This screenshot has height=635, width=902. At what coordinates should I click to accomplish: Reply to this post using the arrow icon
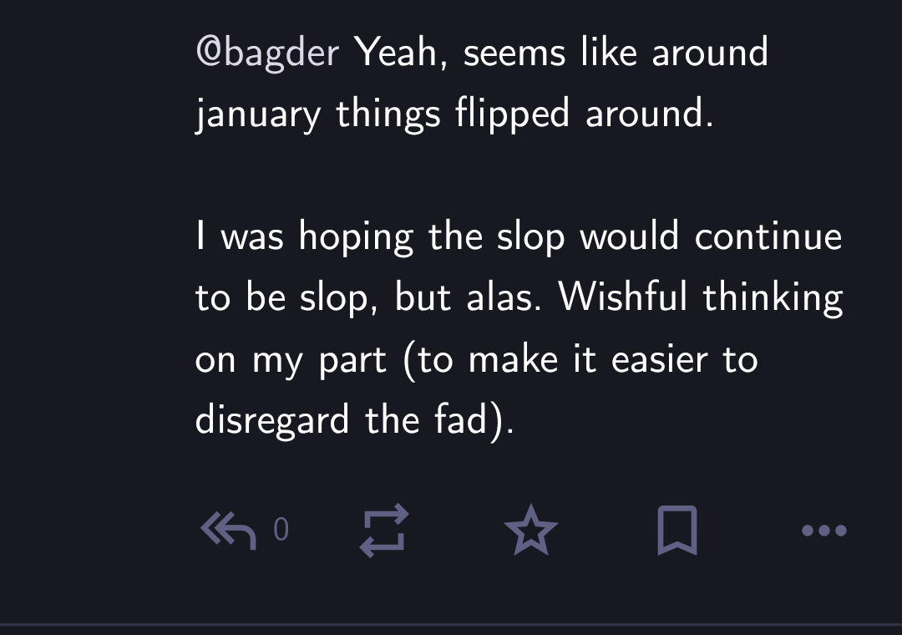(x=229, y=530)
